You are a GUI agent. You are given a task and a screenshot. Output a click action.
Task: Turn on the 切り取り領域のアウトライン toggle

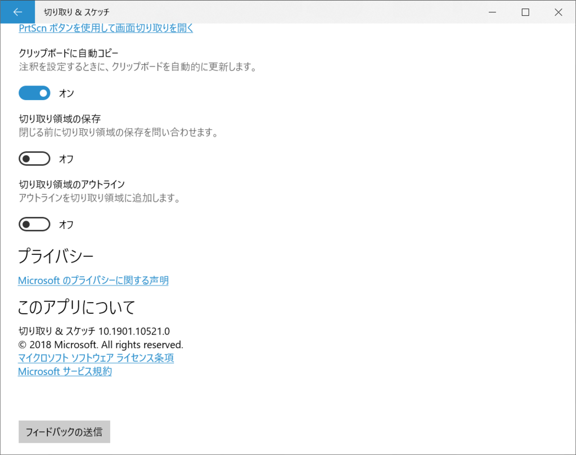click(34, 224)
